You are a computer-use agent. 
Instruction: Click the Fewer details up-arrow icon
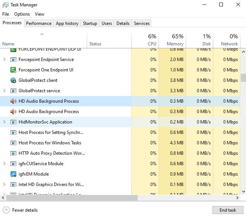click(6, 210)
